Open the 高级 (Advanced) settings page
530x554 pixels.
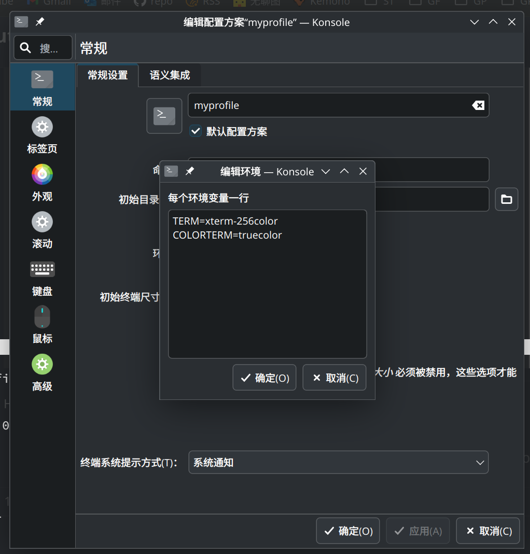(43, 373)
